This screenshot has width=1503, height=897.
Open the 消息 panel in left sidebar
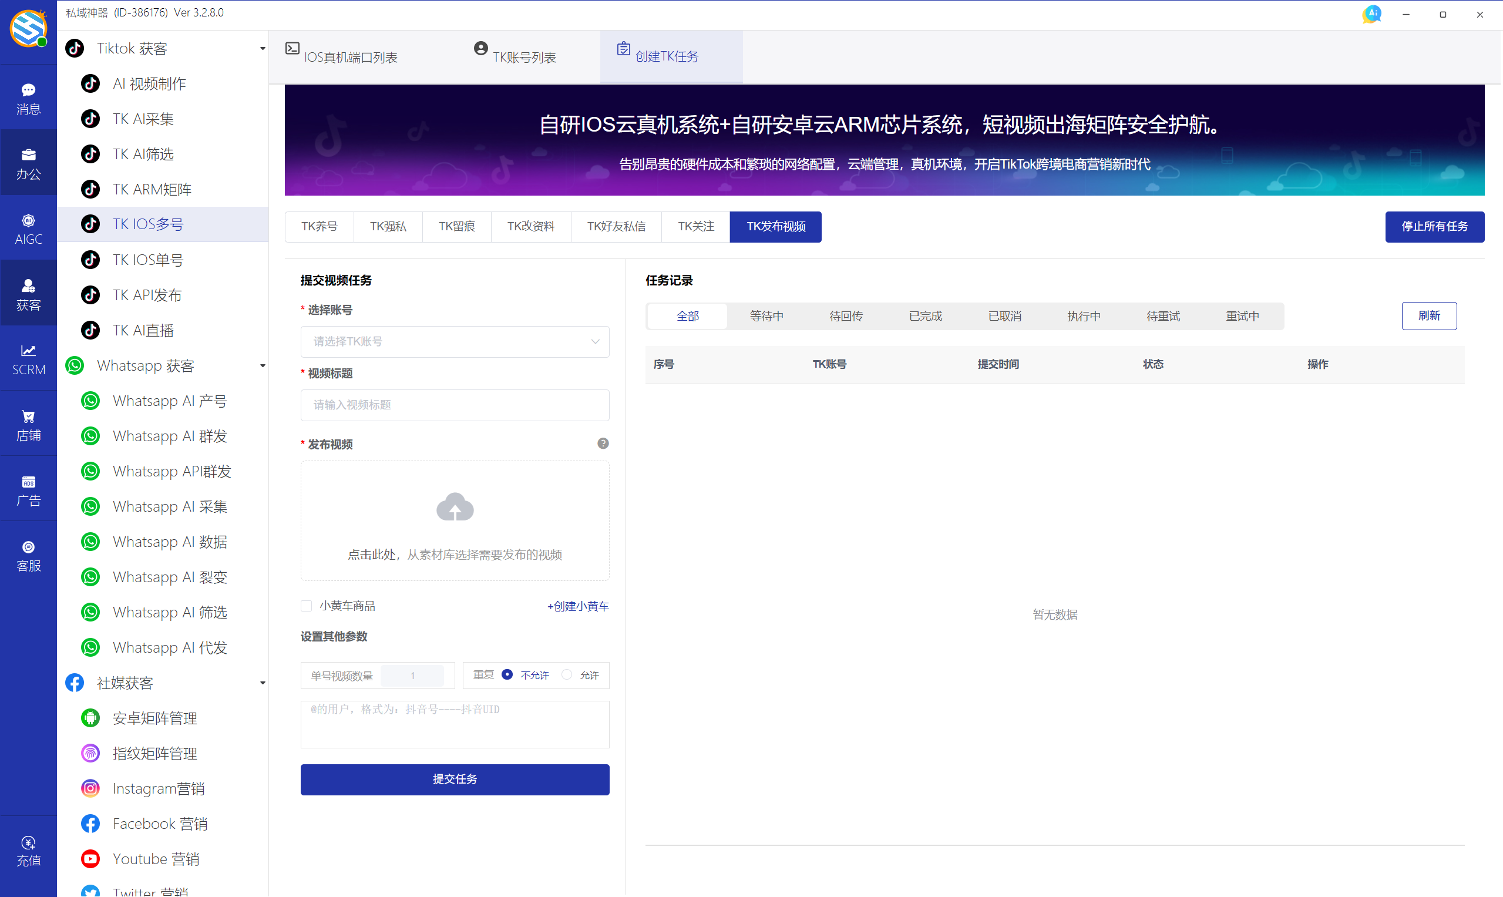(x=28, y=98)
